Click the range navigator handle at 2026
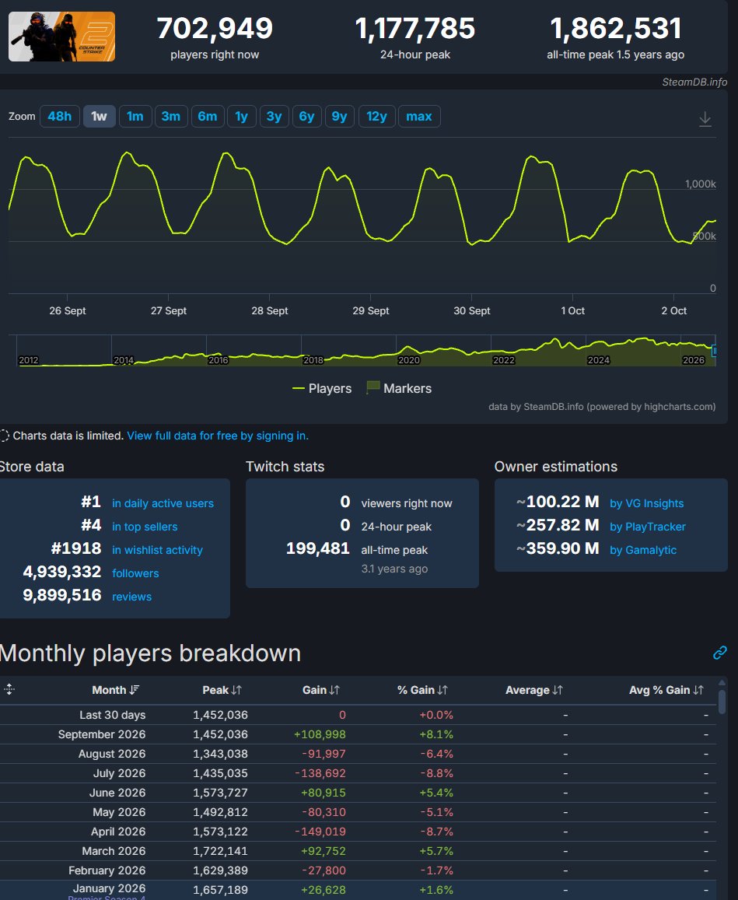Viewport: 738px width, 900px height. pos(714,351)
